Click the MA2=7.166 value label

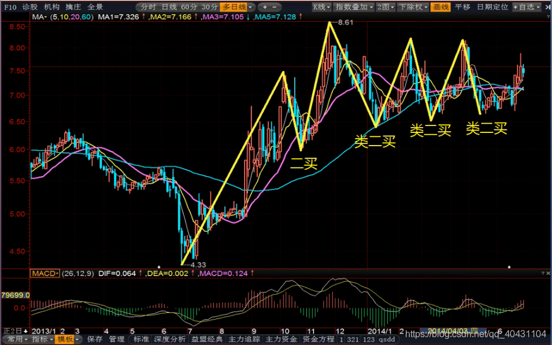coord(170,17)
